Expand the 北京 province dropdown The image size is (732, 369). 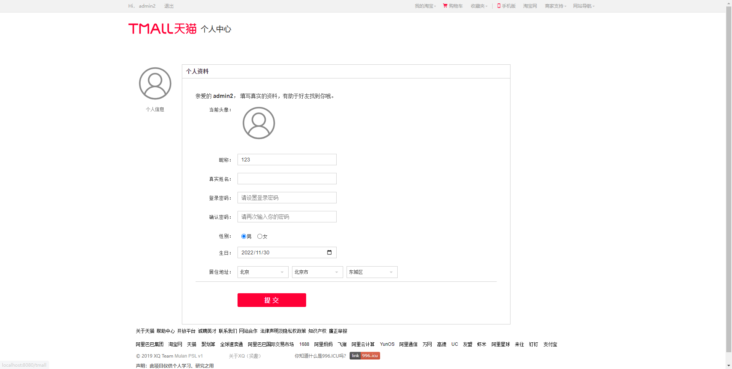(x=263, y=272)
